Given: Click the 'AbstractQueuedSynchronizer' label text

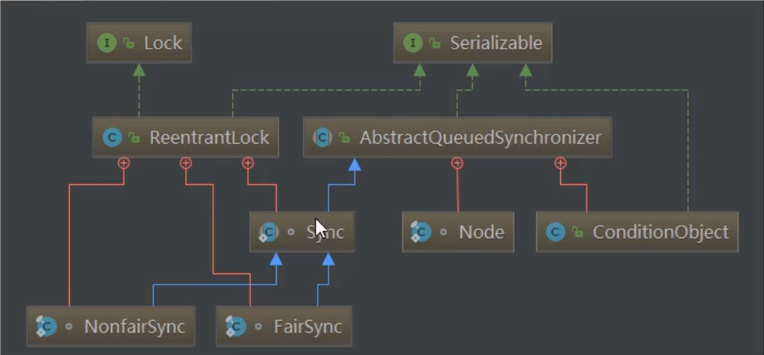Looking at the screenshot, I should [480, 138].
